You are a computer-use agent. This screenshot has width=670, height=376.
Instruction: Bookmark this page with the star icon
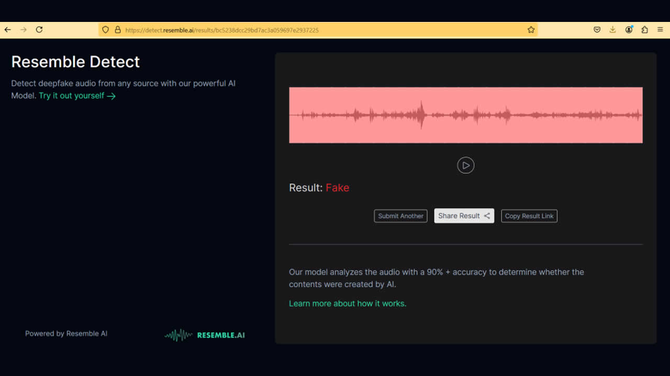coord(531,30)
